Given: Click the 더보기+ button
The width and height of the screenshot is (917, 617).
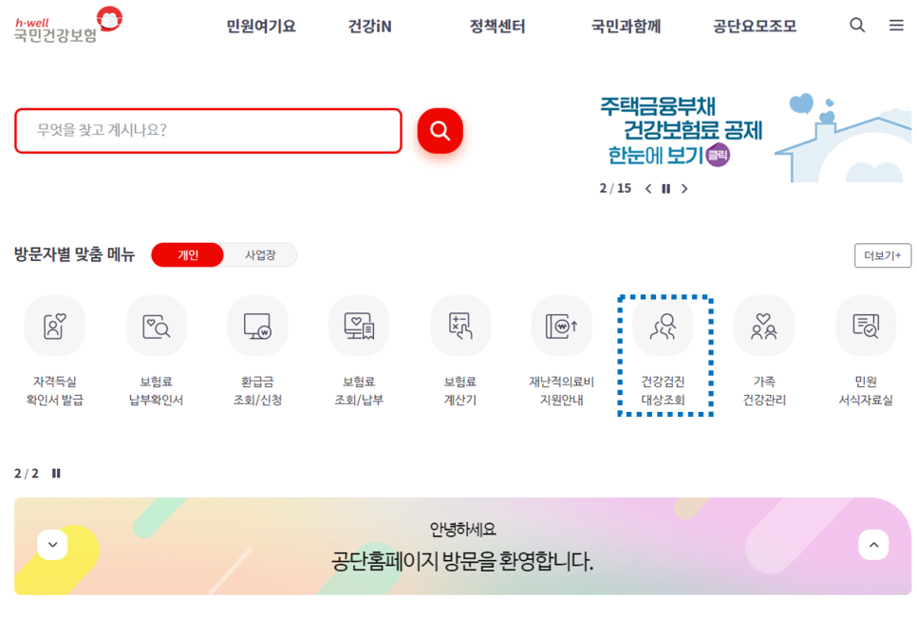Looking at the screenshot, I should click(883, 255).
